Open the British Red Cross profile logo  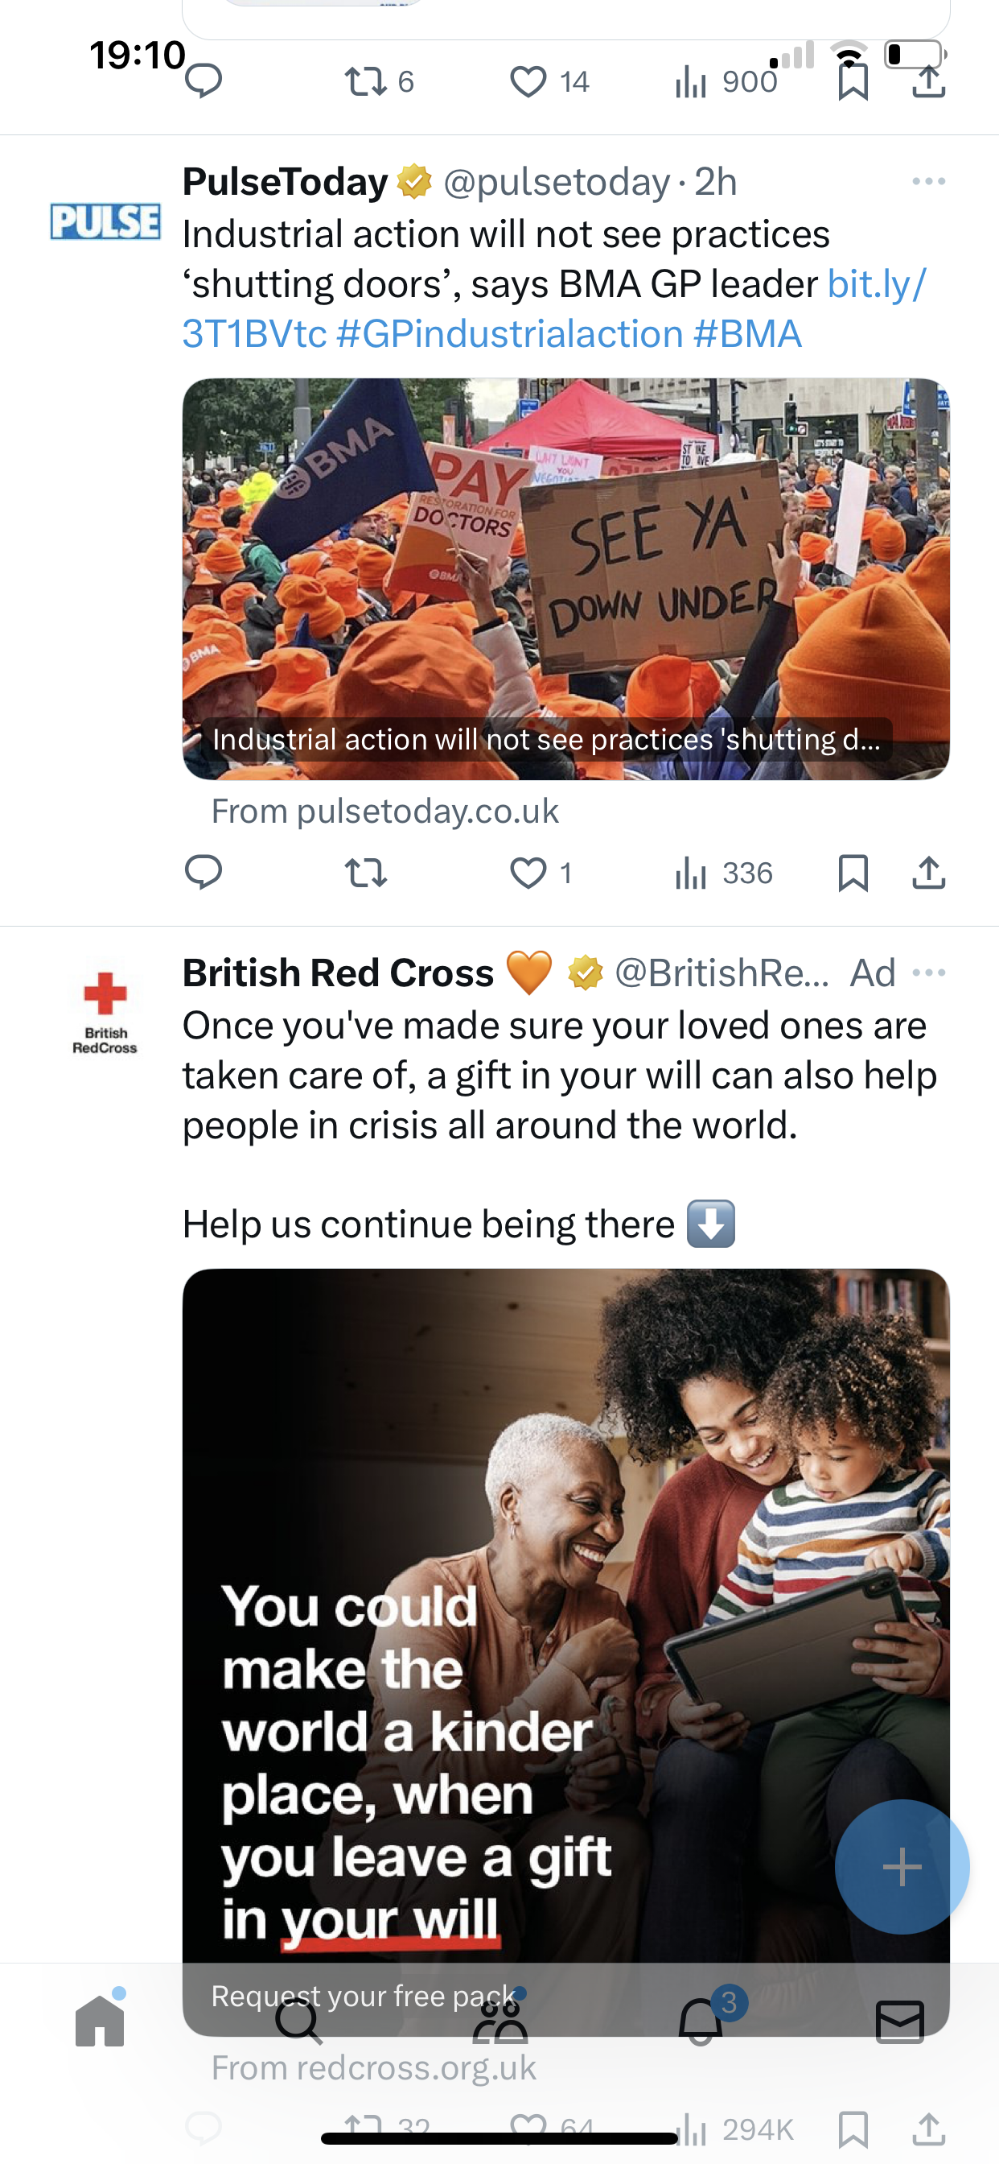pos(105,1013)
